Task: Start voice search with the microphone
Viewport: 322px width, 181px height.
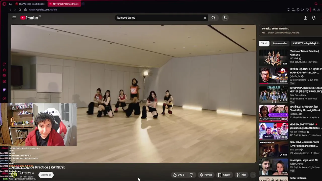Action: [225, 18]
